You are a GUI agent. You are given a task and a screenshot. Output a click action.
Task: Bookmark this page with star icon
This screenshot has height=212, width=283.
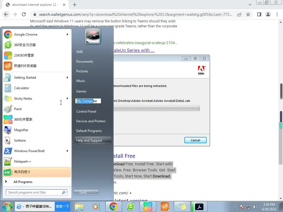(248, 14)
